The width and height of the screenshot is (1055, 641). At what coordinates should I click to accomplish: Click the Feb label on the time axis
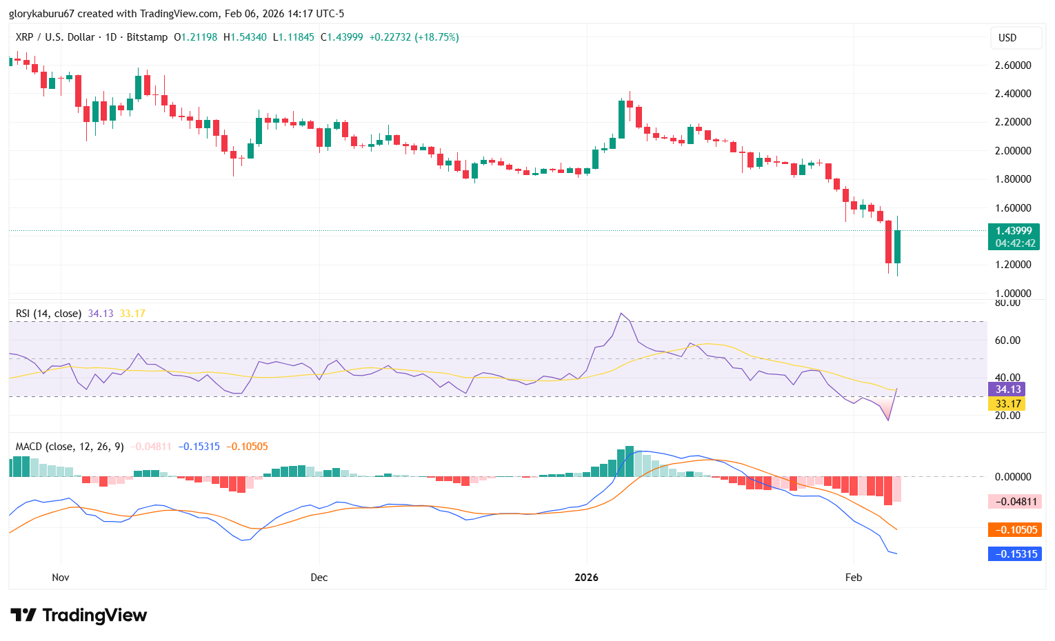coord(854,578)
